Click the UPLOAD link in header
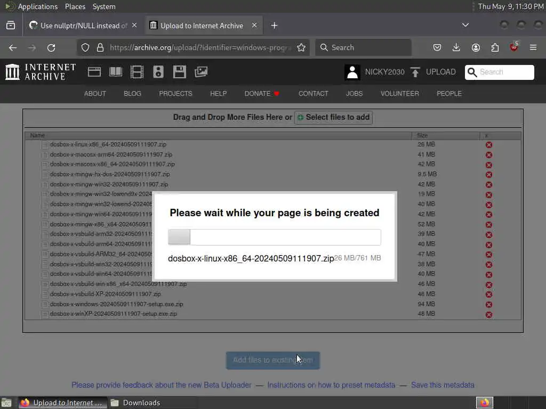Screen dimensions: 546x409 441,72
